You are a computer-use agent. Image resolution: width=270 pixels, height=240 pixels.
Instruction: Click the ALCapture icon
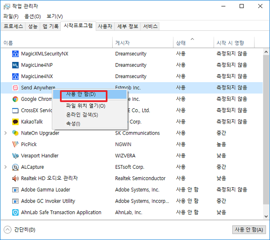(x=15, y=167)
